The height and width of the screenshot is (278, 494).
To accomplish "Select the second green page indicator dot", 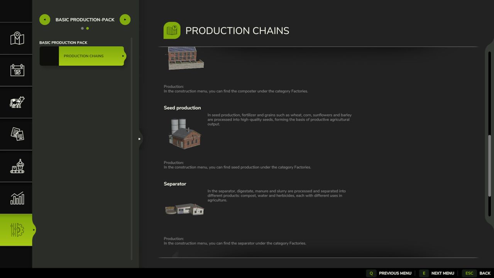I will (x=87, y=28).
